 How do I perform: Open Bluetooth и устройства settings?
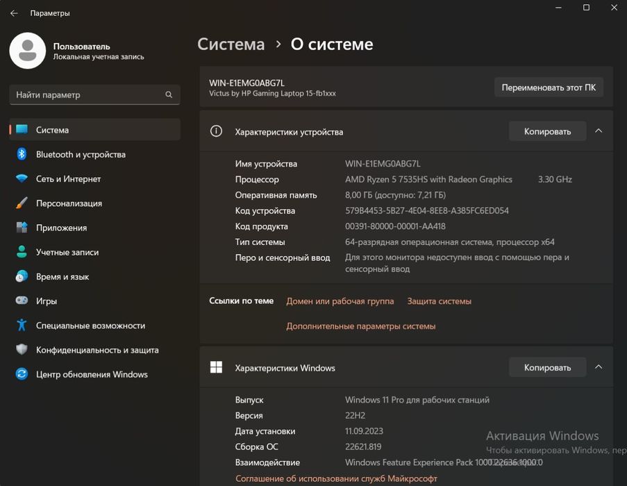click(94, 154)
